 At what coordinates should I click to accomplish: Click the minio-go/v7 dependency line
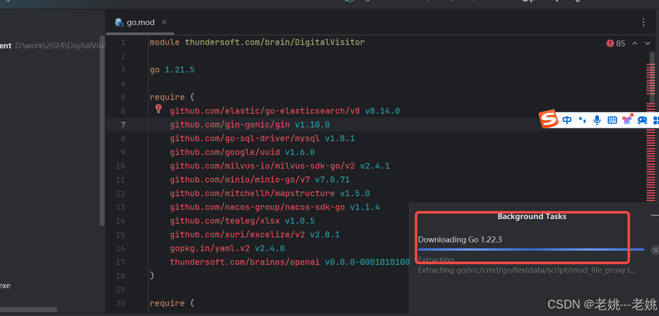click(x=260, y=179)
